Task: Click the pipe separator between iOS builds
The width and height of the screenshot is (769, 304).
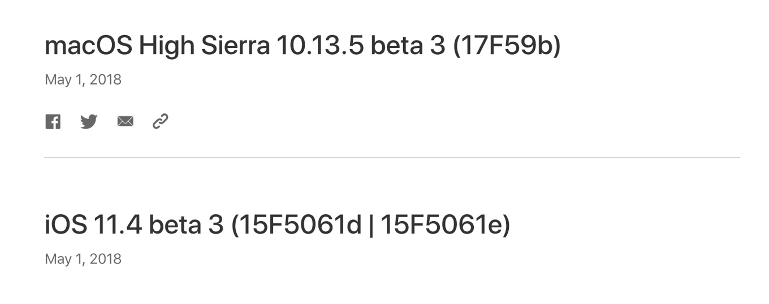Action: coord(371,225)
